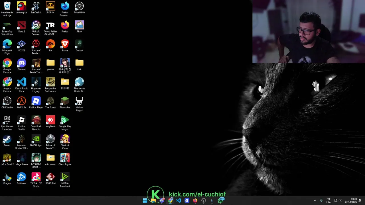Select Deep Rock Galactic shortcut

pos(36,123)
